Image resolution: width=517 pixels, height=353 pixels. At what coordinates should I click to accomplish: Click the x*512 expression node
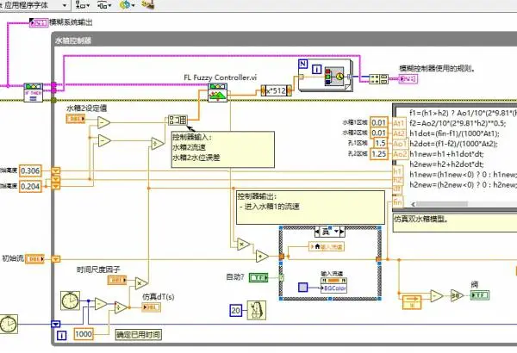(277, 90)
